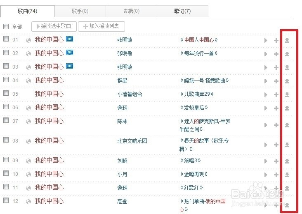The width and height of the screenshot is (302, 214).
Task: Download song 08 by 北京交响乐团
Action: (x=287, y=145)
